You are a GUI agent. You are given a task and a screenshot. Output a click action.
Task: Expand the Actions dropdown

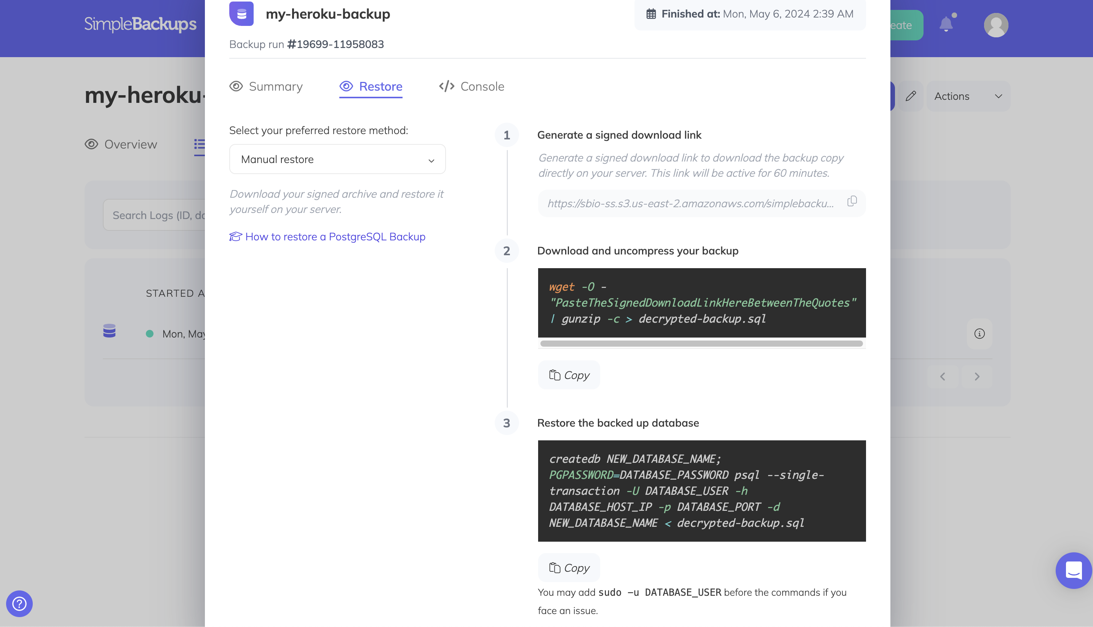968,96
